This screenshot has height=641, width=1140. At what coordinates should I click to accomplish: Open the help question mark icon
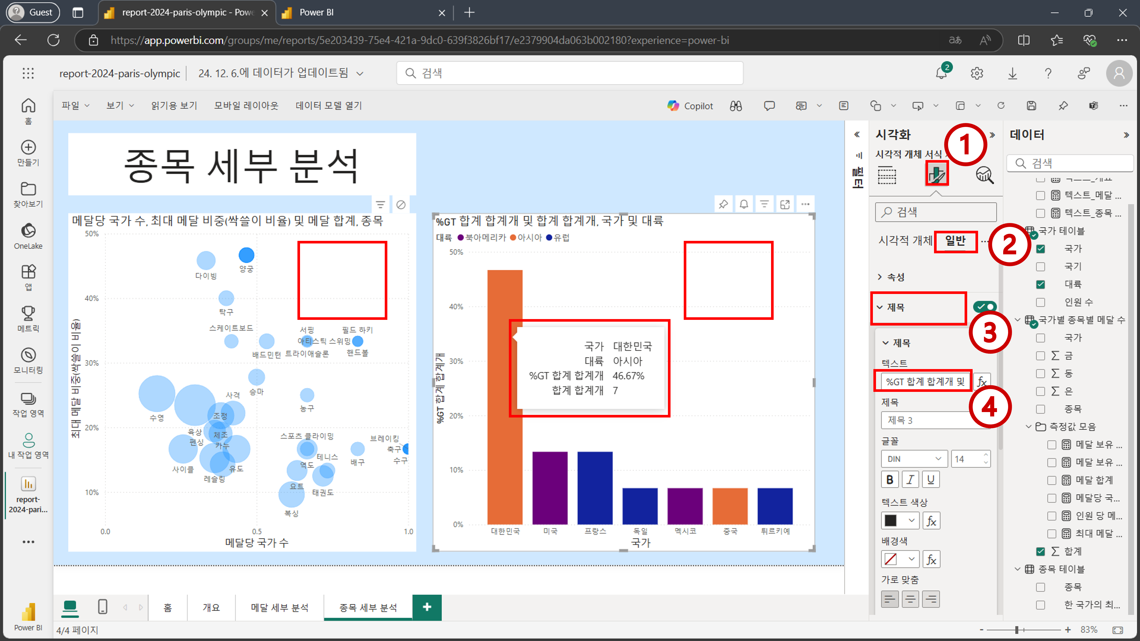[x=1048, y=73]
